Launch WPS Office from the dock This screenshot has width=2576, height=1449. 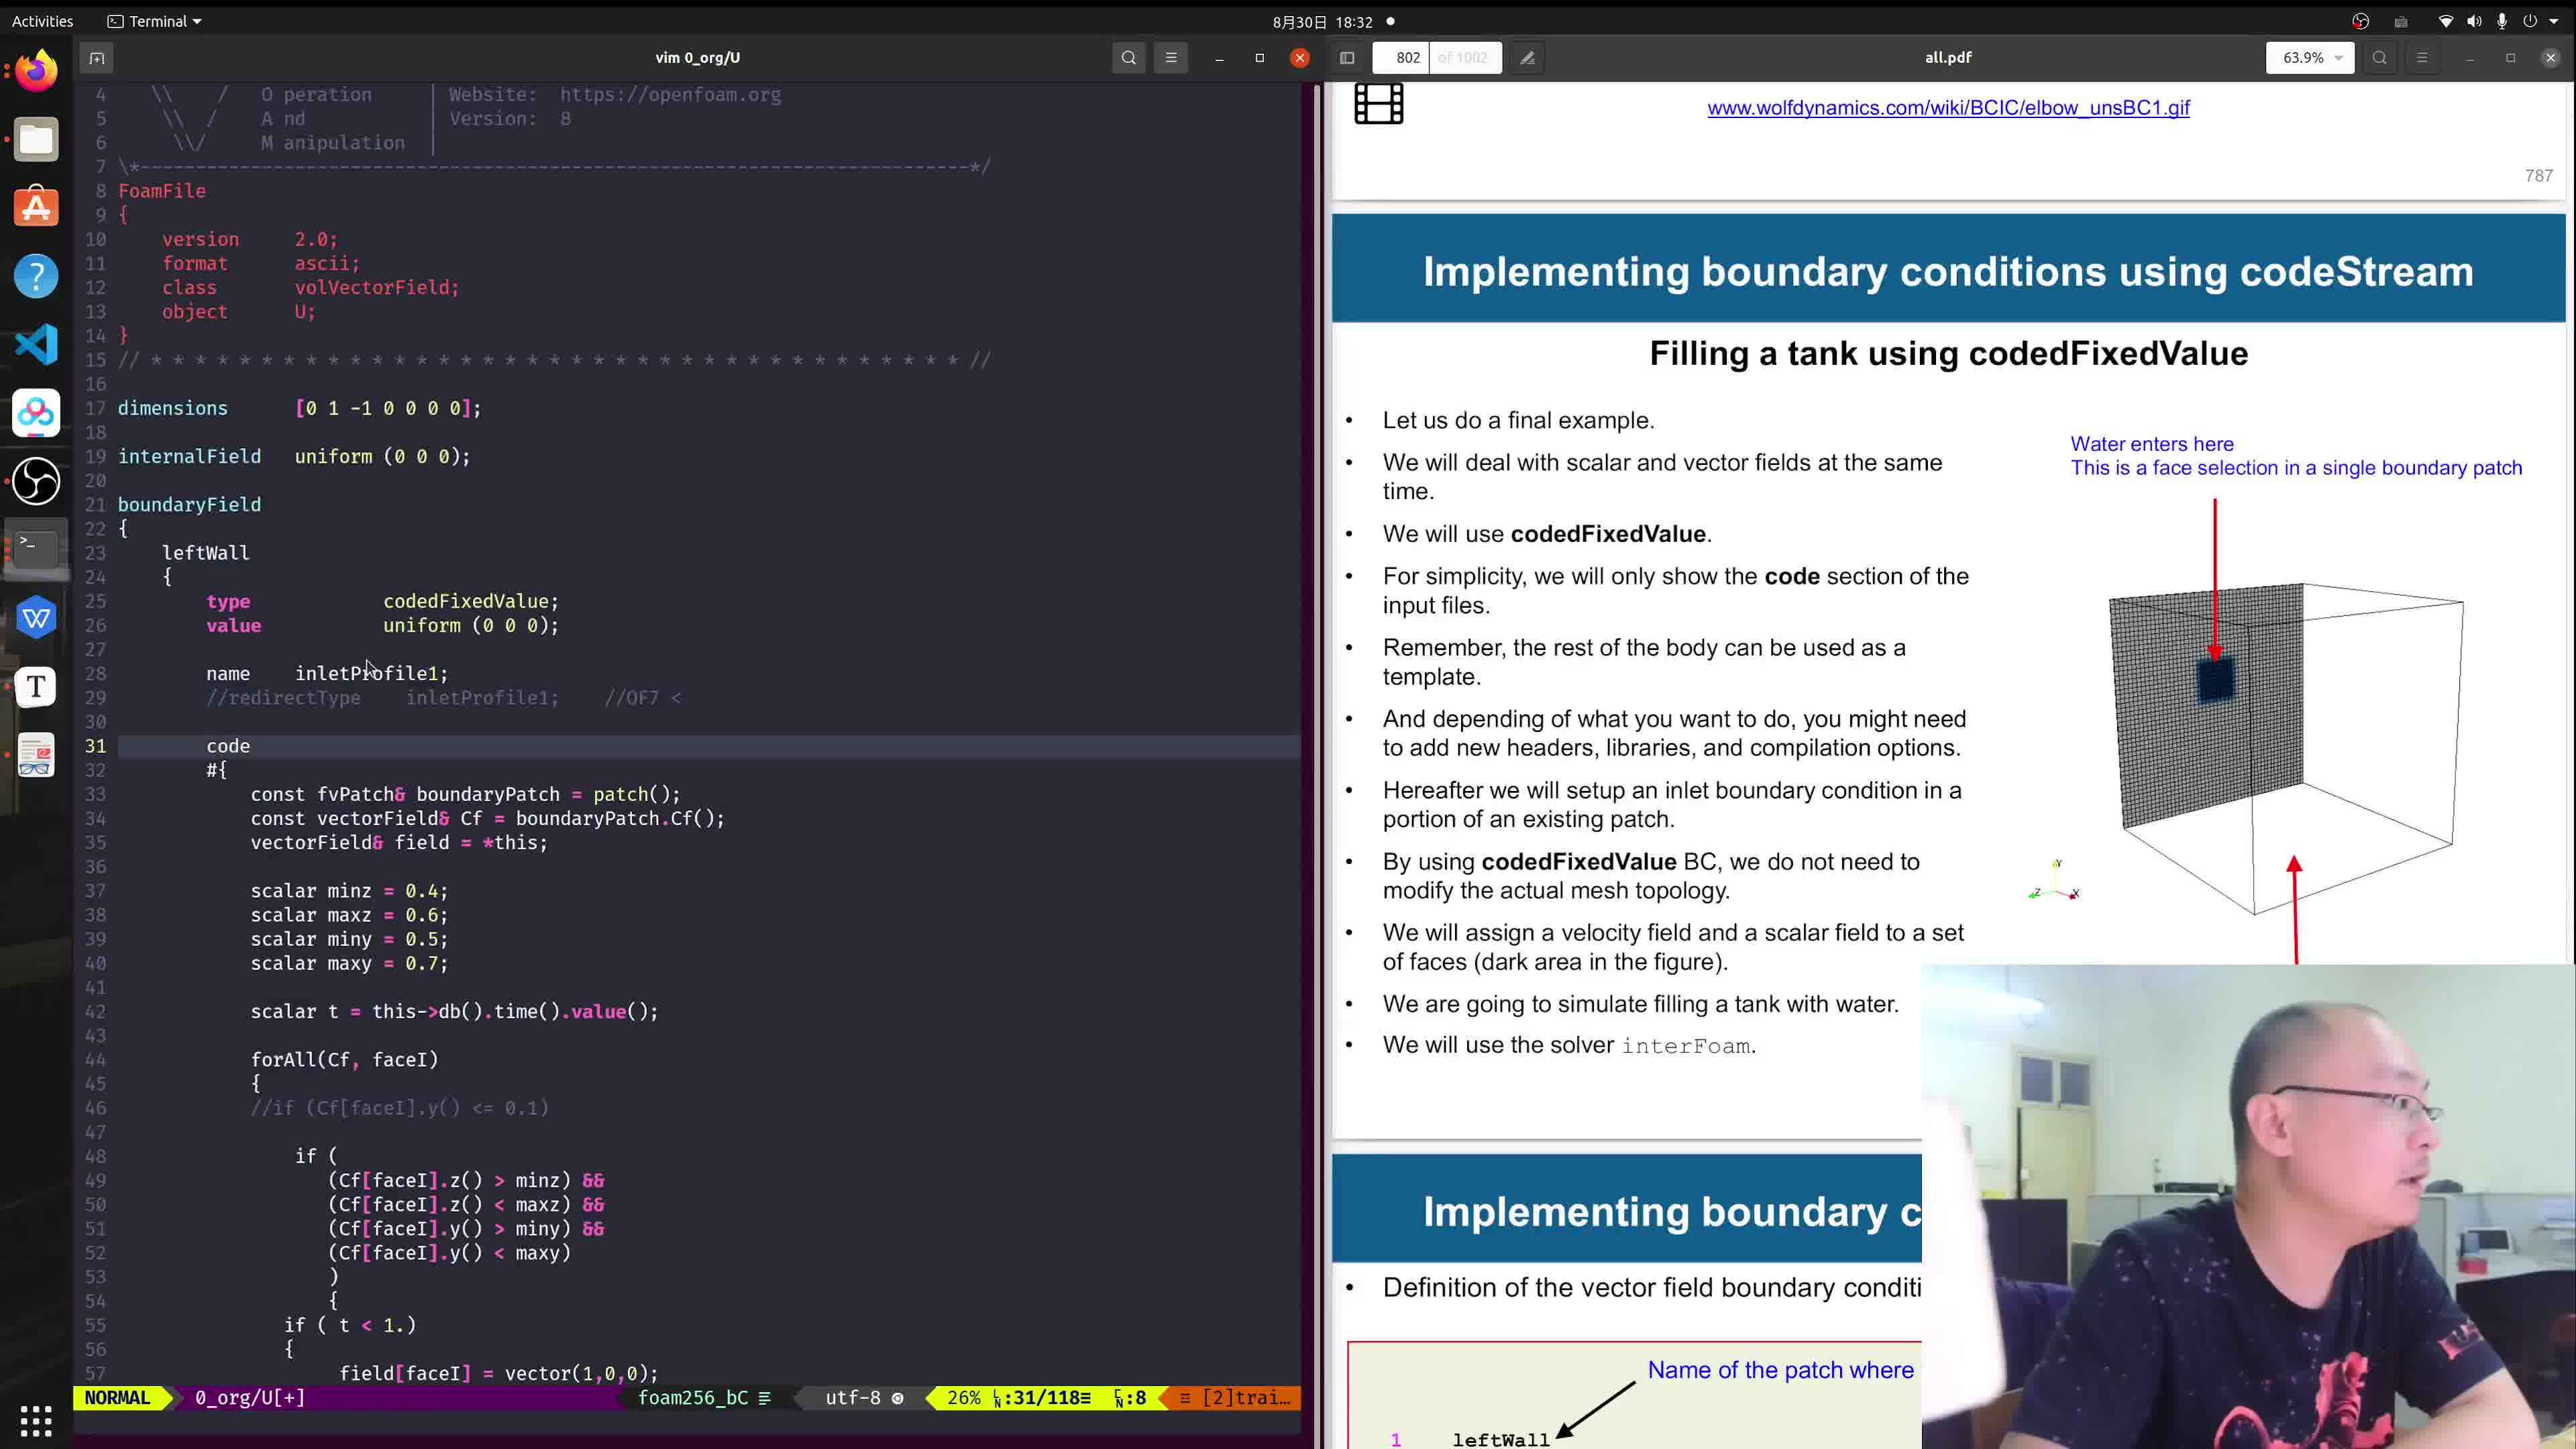tap(36, 618)
